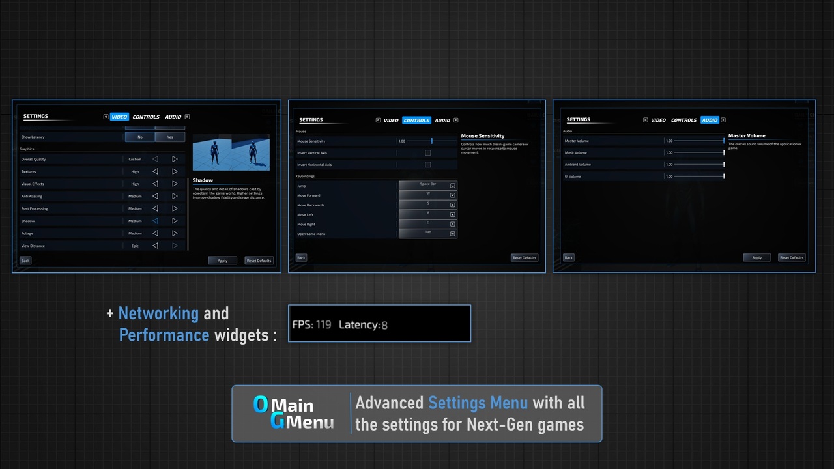Click the Shadow preview thumbnail image
834x469 pixels.
click(231, 152)
